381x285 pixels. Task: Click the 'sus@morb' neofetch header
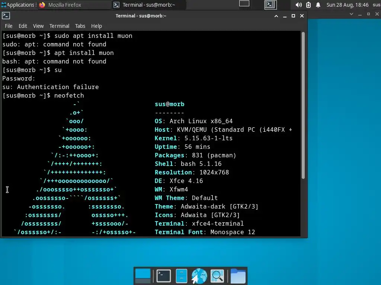[x=170, y=104]
